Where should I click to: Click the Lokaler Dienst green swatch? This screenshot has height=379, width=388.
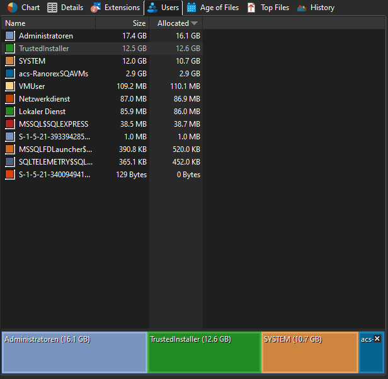pyautogui.click(x=10, y=112)
